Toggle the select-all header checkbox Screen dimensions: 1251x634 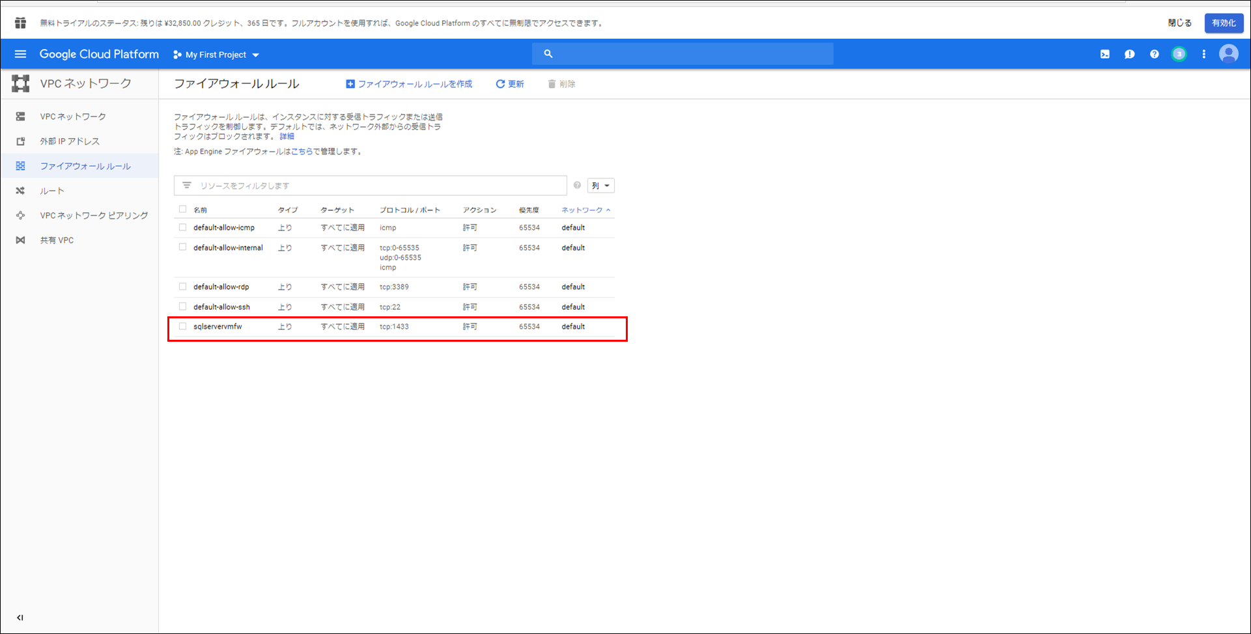point(183,210)
